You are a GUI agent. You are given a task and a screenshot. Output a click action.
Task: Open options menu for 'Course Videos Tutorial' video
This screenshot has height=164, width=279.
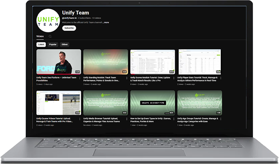(80, 119)
